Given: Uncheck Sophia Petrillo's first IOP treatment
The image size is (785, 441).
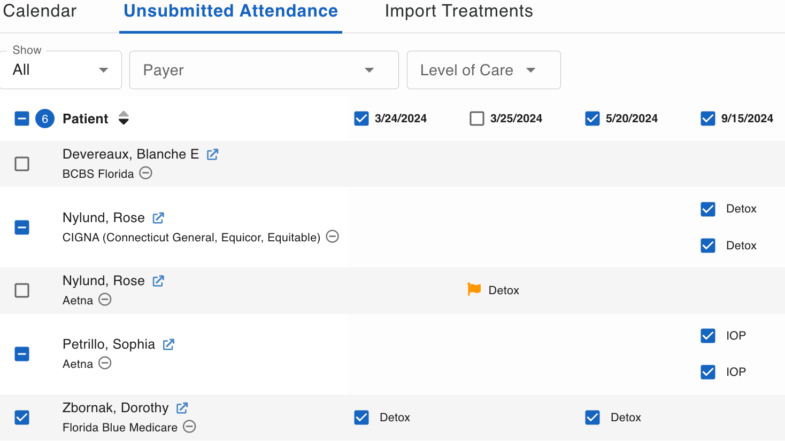Looking at the screenshot, I should [707, 336].
